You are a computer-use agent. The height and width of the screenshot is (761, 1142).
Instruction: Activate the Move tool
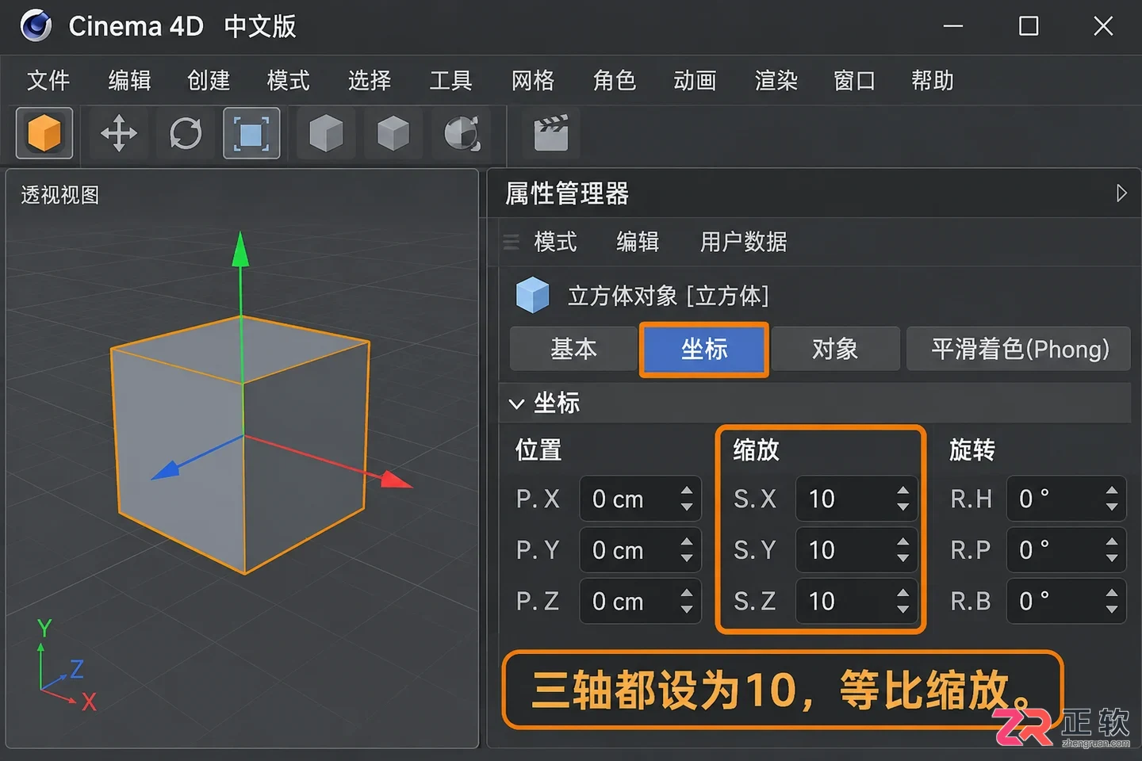(x=119, y=133)
